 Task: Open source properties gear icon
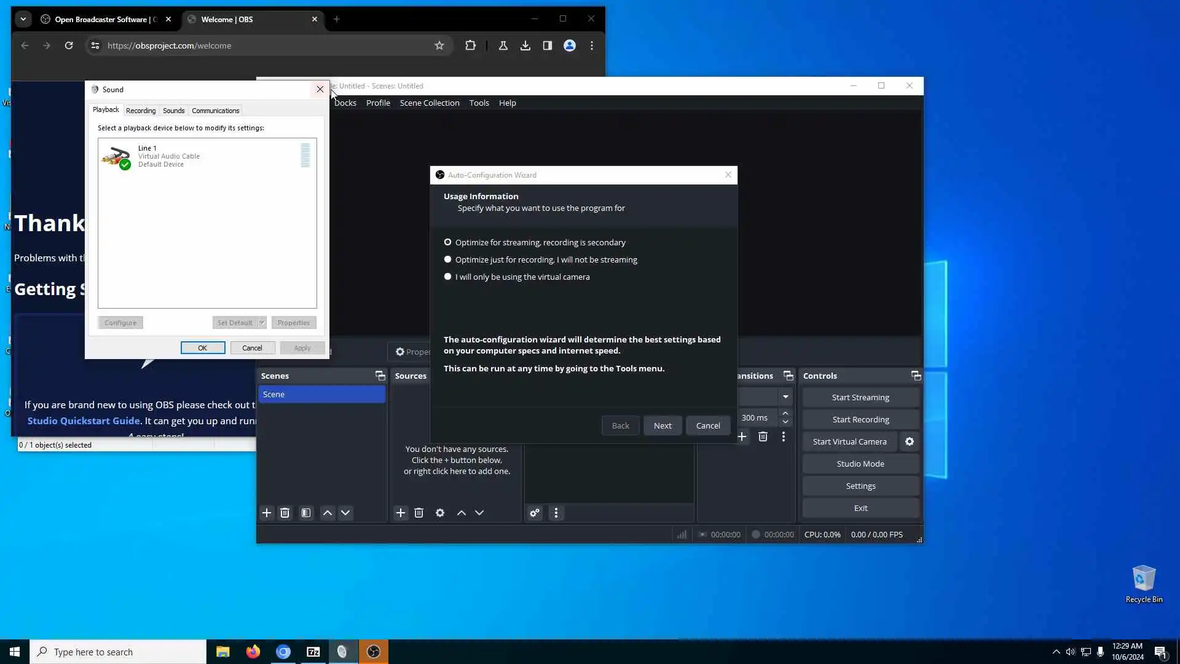tap(440, 513)
